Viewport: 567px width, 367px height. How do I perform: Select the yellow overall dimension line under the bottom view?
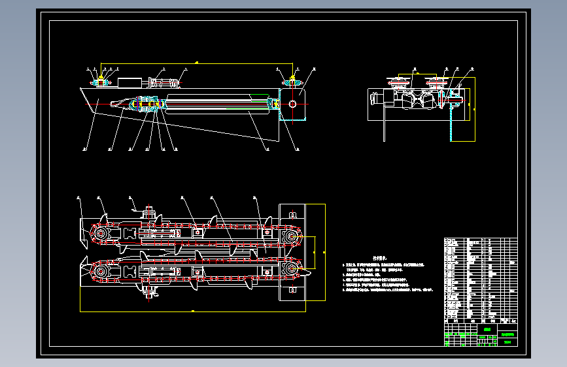coord(193,311)
